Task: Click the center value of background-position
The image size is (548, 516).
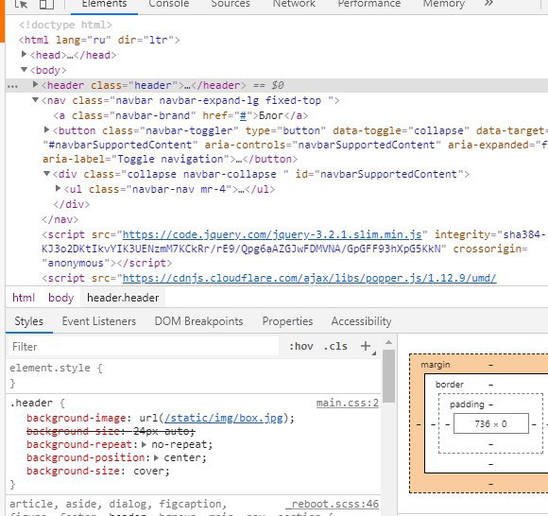Action: [x=182, y=458]
